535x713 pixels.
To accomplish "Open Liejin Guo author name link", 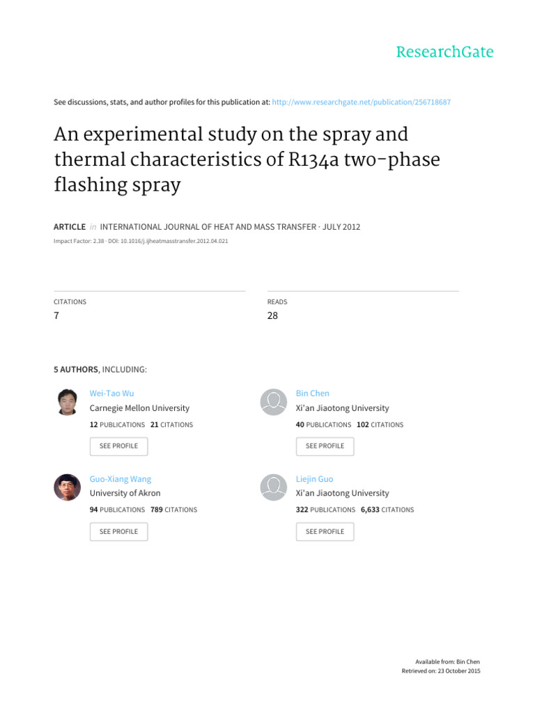I will coord(313,479).
